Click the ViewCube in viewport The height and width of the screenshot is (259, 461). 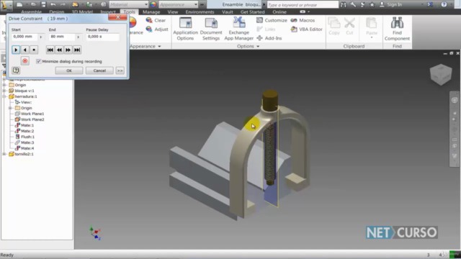point(441,74)
